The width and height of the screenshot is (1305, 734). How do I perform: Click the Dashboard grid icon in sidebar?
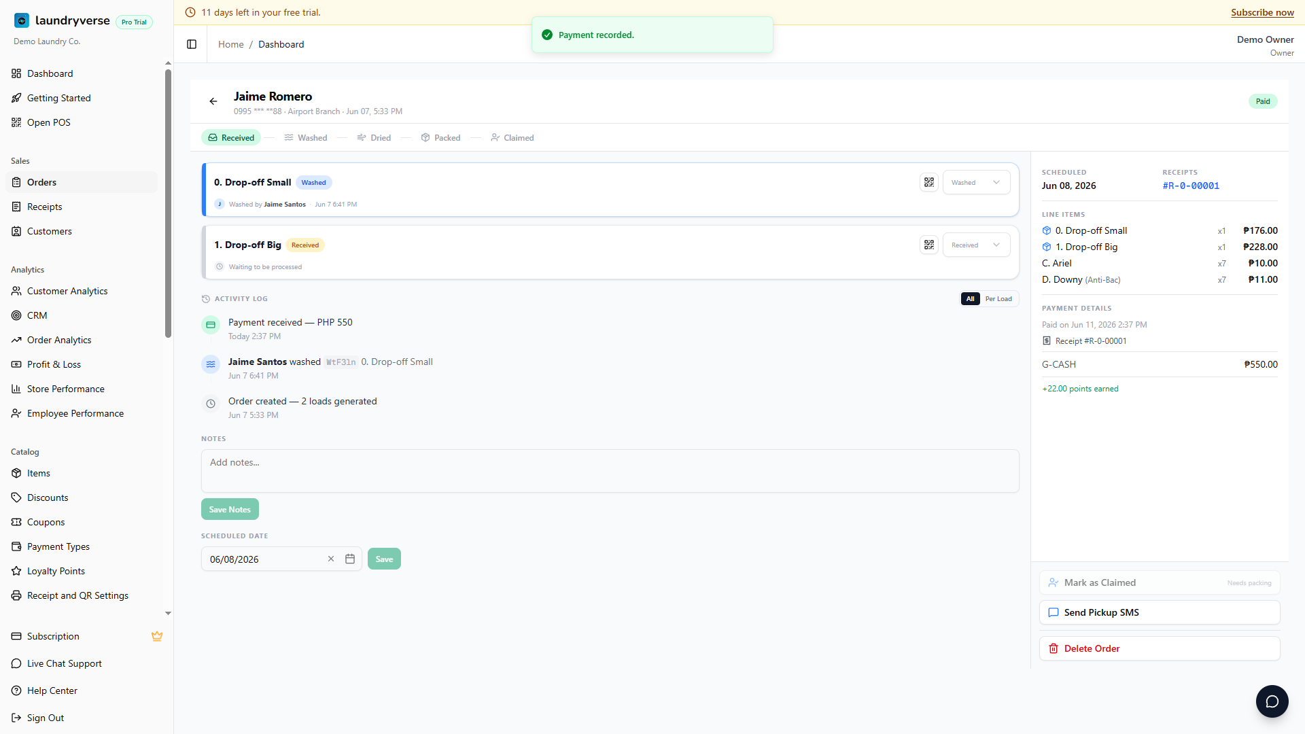tap(16, 73)
